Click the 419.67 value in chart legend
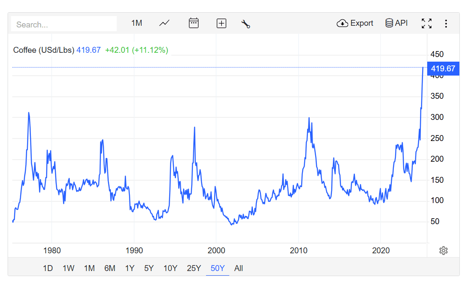This screenshot has width=467, height=282. [x=88, y=50]
